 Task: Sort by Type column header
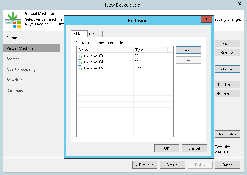click(151, 50)
